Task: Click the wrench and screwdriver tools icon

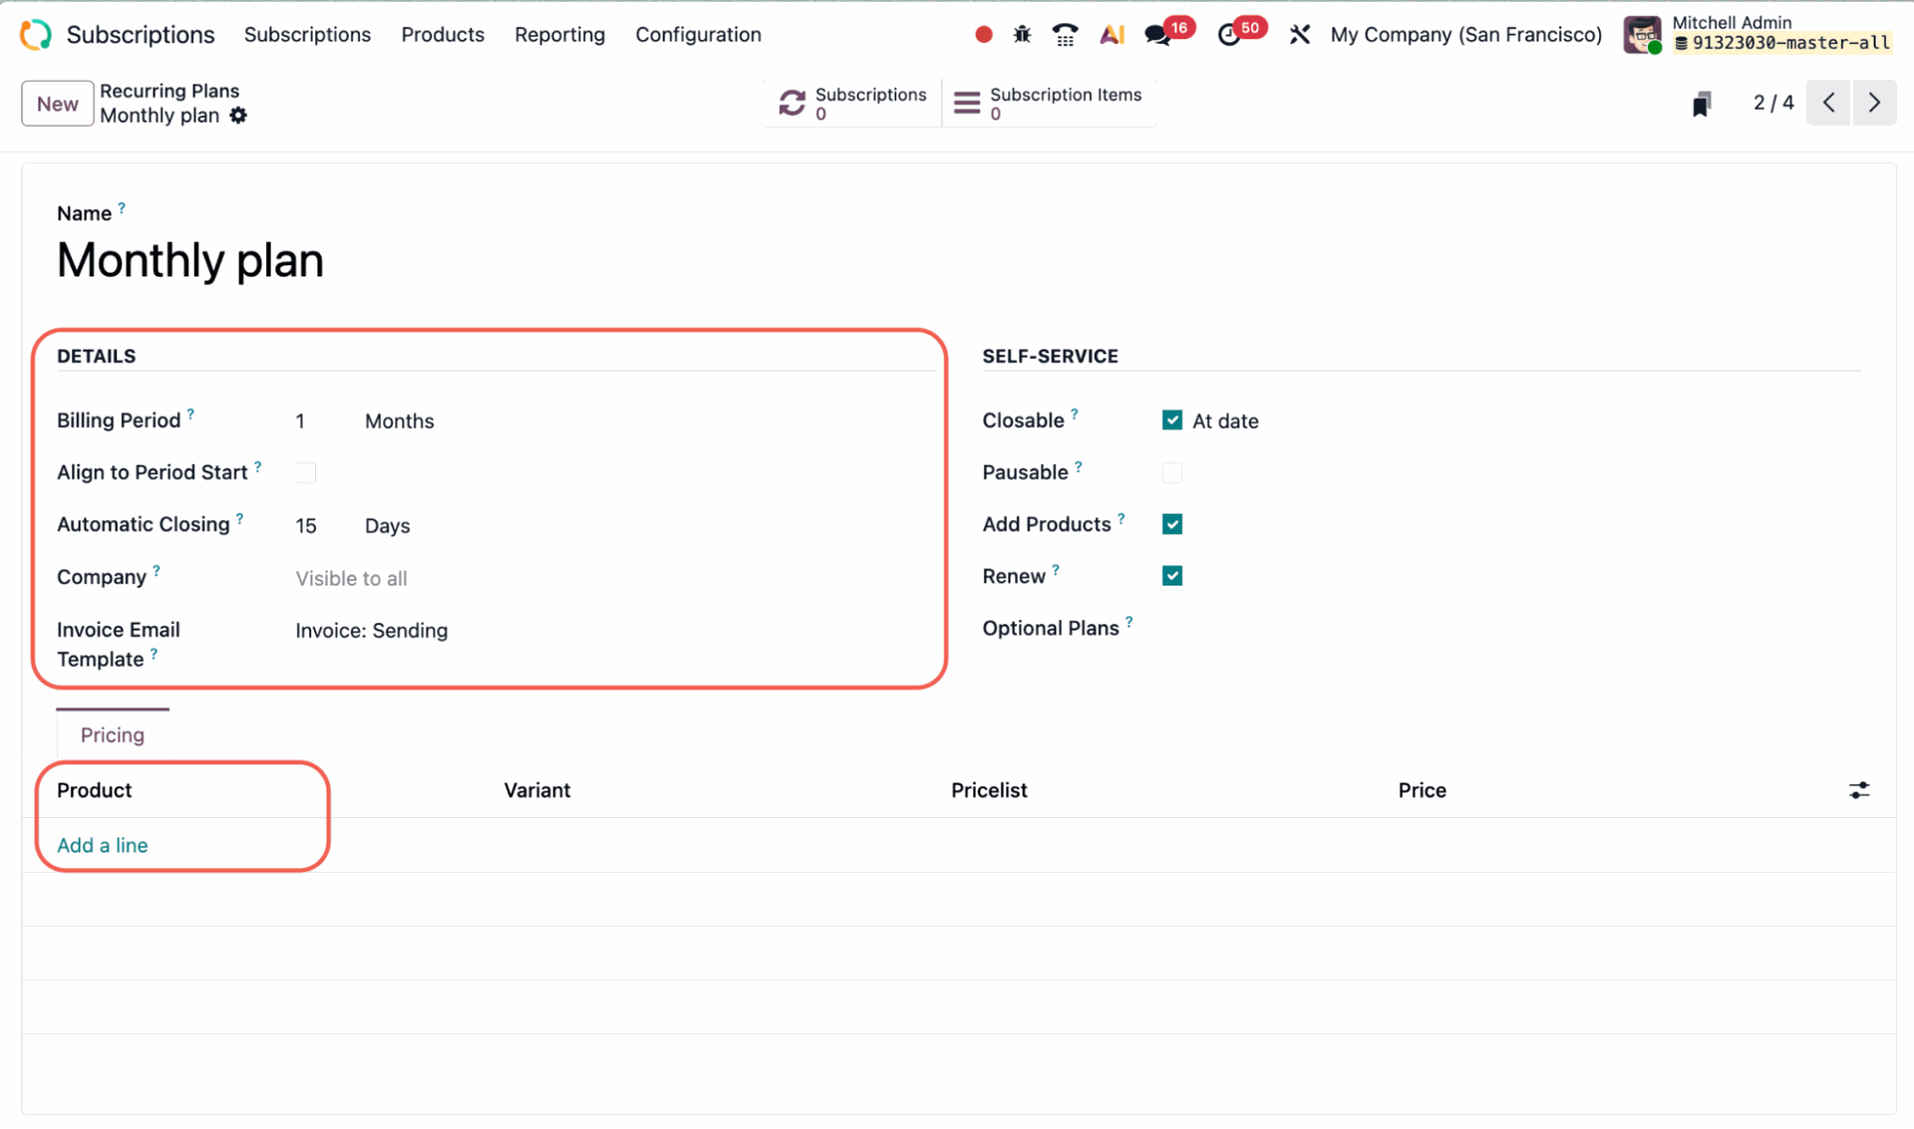Action: (1299, 35)
